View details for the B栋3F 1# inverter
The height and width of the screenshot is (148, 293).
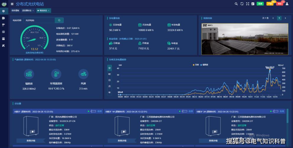tap(122, 141)
